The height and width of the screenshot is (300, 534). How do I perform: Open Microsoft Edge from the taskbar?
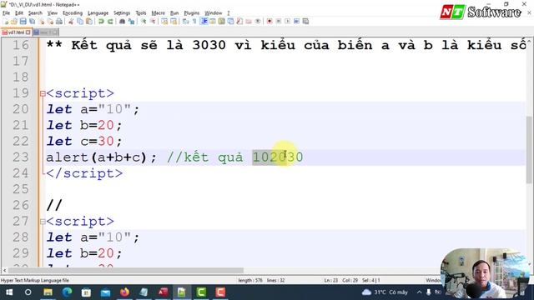pos(67,292)
